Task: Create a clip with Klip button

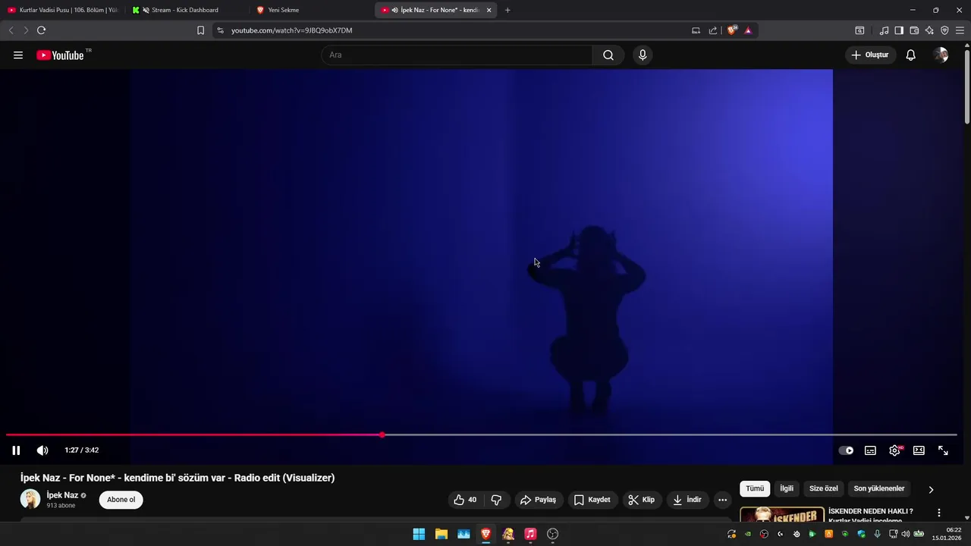Action: coord(642,500)
